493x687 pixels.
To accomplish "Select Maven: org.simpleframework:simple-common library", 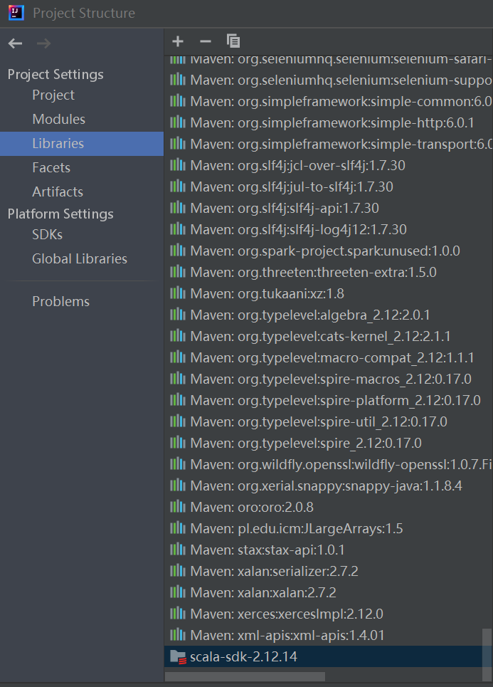I will (329, 101).
